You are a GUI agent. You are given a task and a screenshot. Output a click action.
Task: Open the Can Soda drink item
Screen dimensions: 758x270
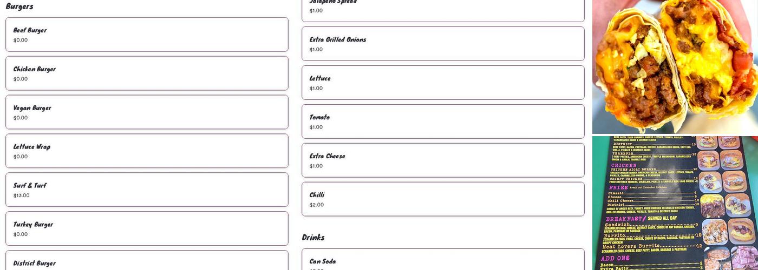click(x=443, y=260)
